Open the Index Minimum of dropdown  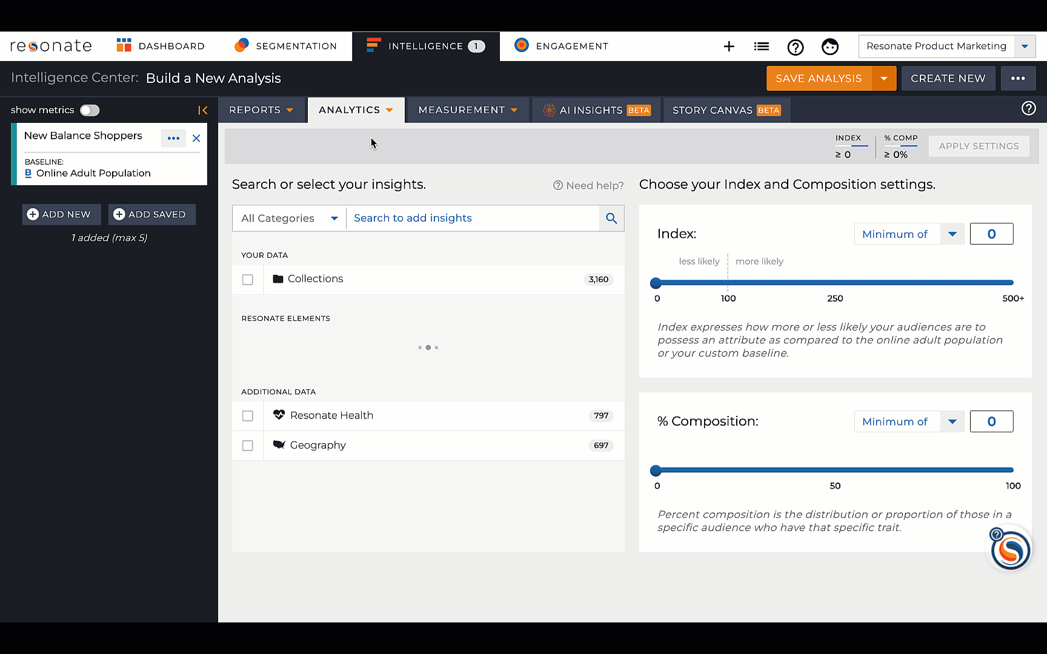click(909, 234)
